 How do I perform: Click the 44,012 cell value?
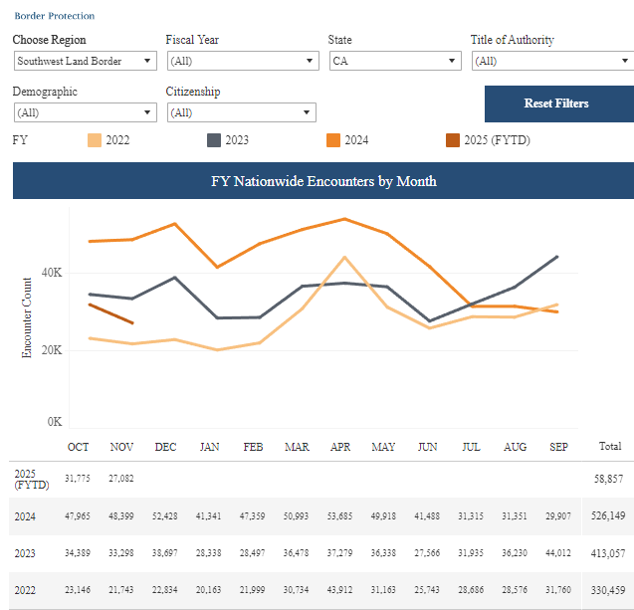click(558, 553)
